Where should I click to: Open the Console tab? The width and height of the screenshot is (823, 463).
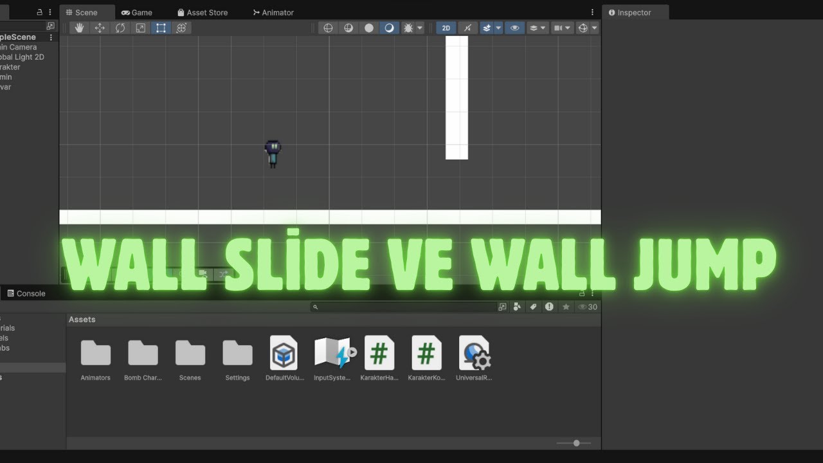point(26,293)
